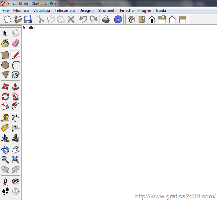Select the Rectangle drawing tool

coord(5,55)
